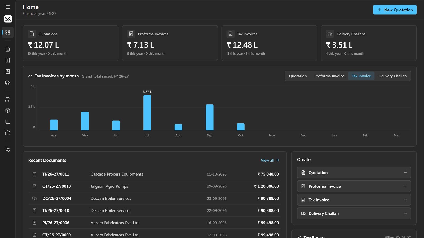Open the settings sliders icon in the sidebar
Image resolution: width=424 pixels, height=238 pixels.
(x=8, y=150)
